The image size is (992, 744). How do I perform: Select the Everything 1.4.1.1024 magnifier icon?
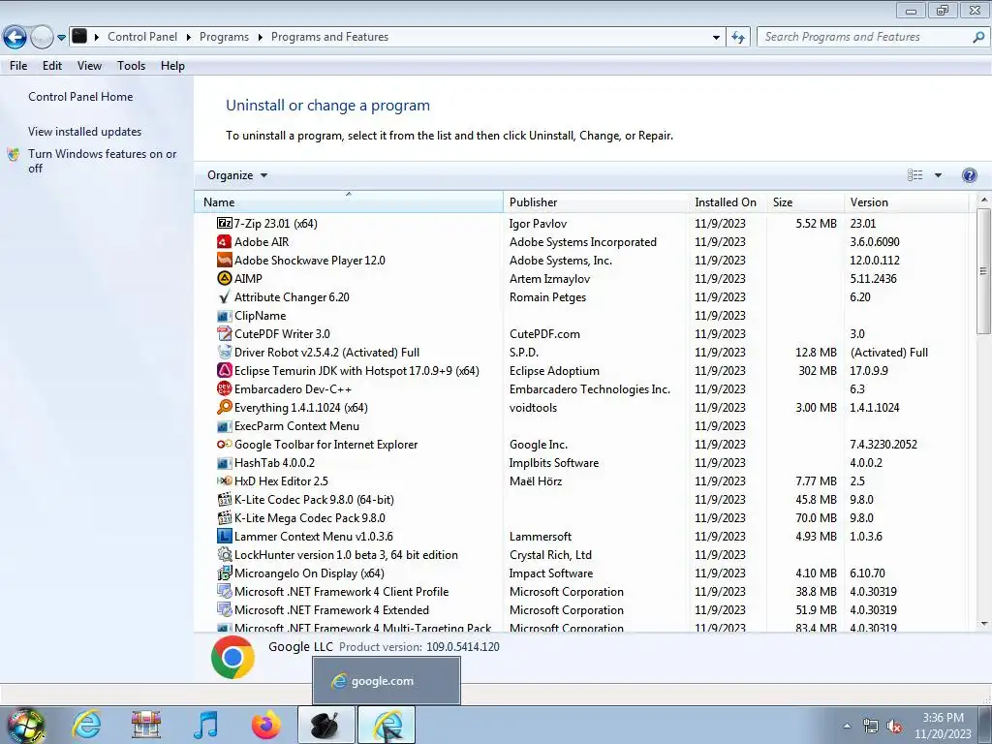coord(224,407)
